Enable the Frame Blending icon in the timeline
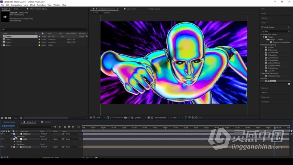This screenshot has width=293, height=165. click(x=69, y=127)
